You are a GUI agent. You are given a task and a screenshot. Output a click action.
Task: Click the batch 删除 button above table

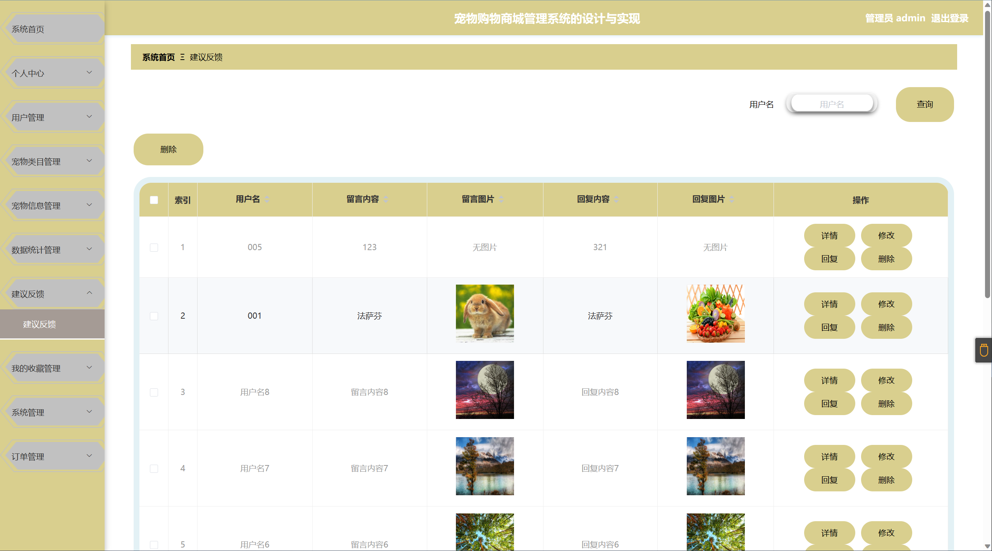coord(168,149)
